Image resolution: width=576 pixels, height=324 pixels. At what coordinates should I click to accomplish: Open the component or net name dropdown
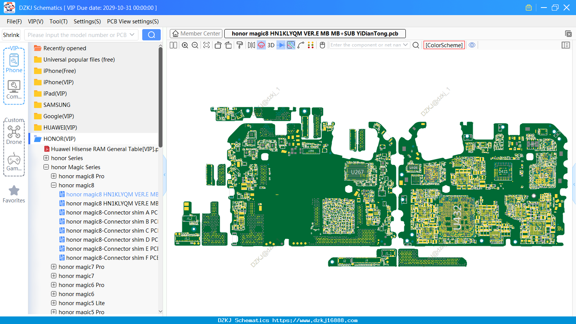click(x=406, y=45)
